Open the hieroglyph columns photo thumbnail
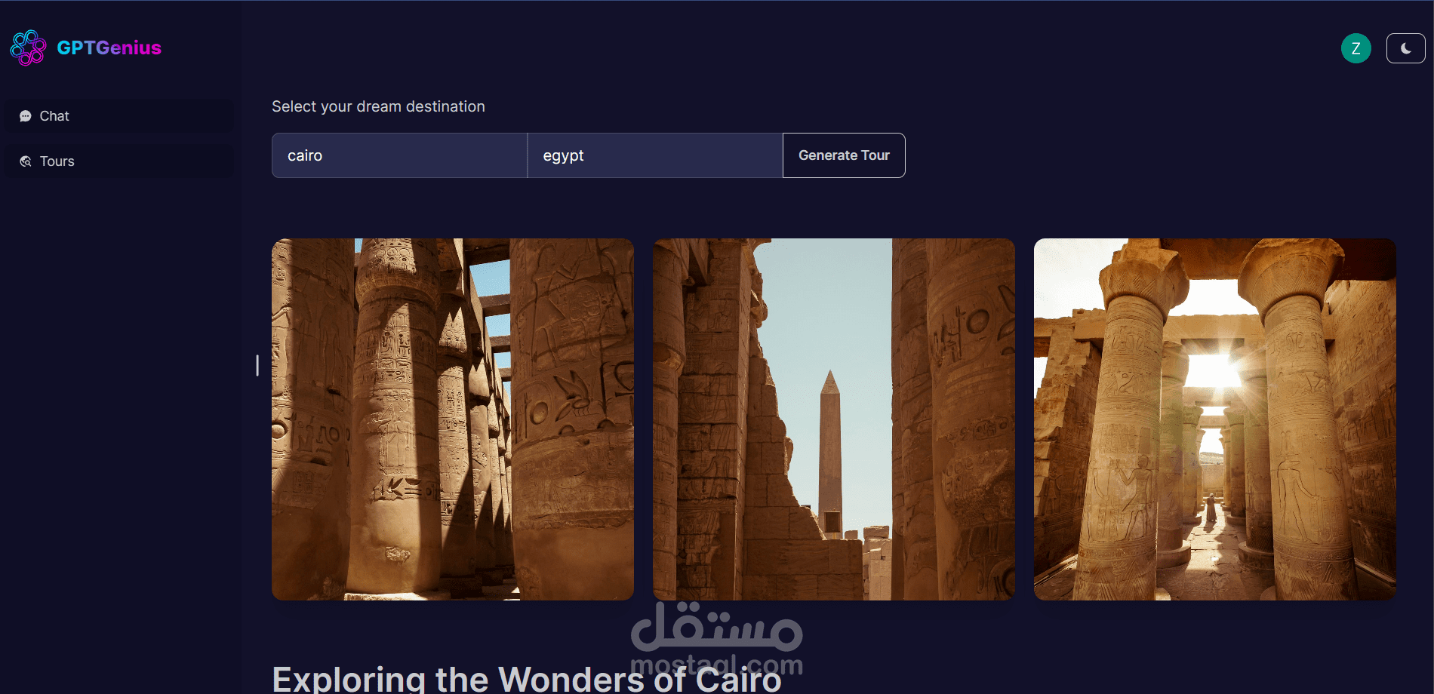Viewport: 1434px width, 694px height. coord(453,419)
